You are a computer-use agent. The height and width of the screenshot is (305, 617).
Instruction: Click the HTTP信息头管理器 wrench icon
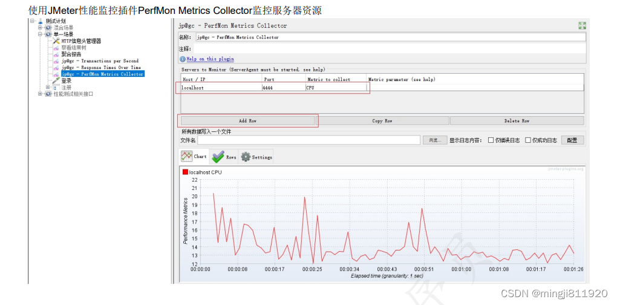pos(56,41)
